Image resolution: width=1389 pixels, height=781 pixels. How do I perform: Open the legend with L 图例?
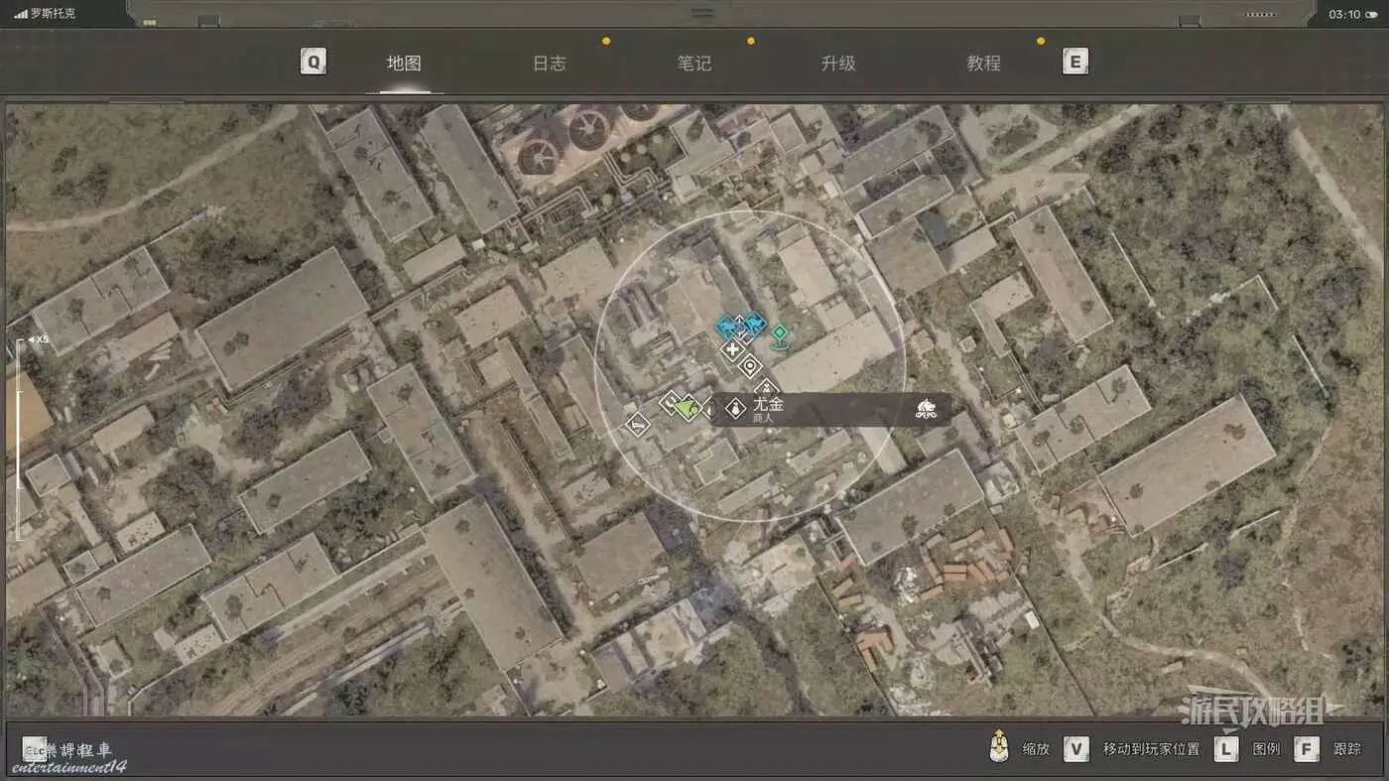point(1226,749)
